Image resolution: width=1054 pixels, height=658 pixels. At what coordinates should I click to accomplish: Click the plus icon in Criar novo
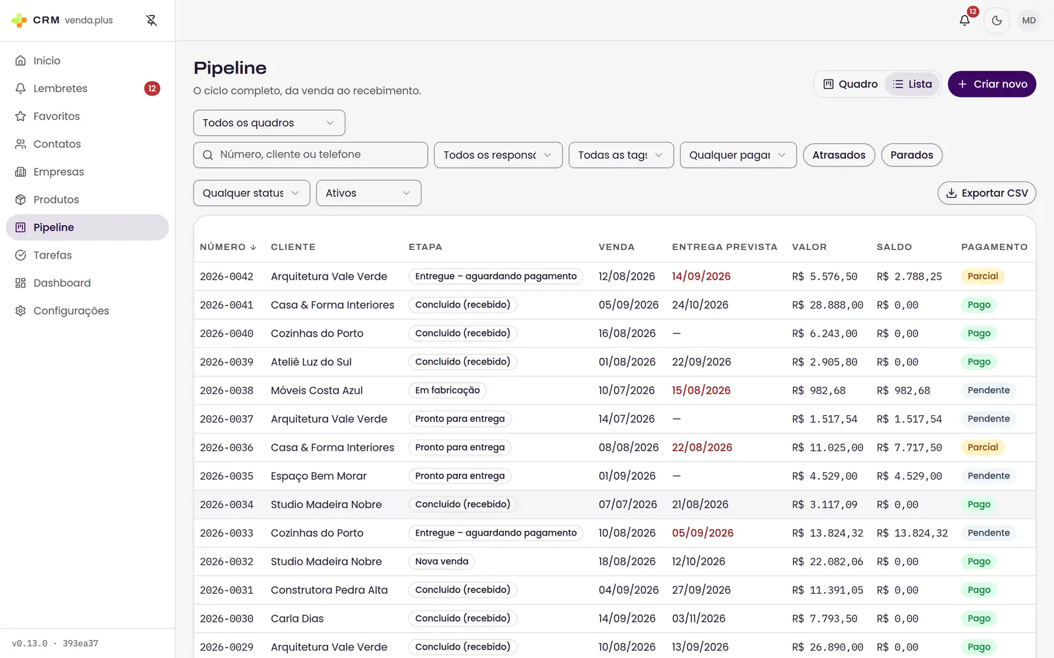(962, 84)
